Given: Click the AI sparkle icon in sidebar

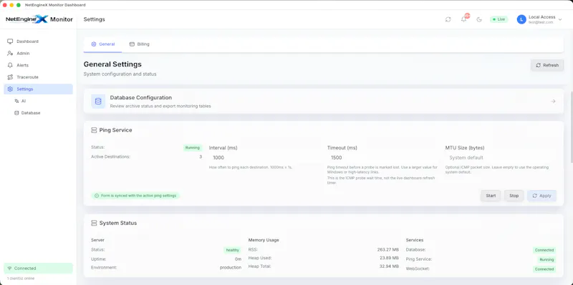Looking at the screenshot, I should tap(16, 101).
